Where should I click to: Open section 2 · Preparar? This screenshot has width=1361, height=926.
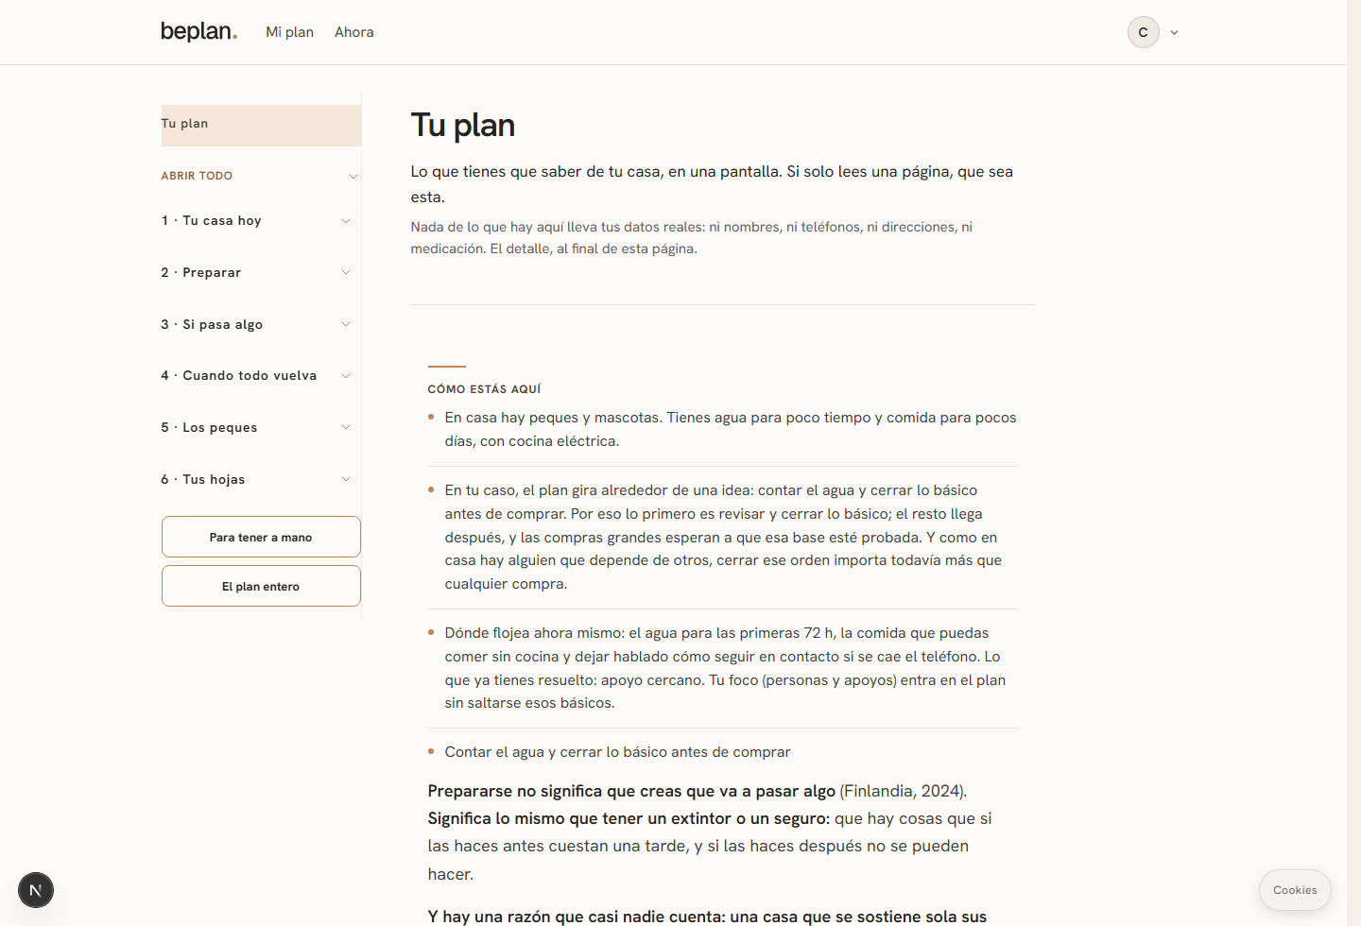click(x=200, y=272)
